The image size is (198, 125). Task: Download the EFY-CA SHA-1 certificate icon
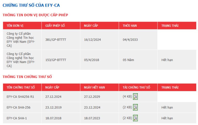(x=135, y=118)
